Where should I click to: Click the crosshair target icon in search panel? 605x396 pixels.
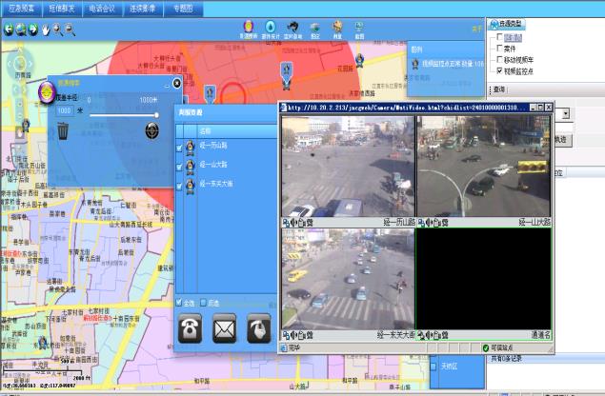coord(152,130)
